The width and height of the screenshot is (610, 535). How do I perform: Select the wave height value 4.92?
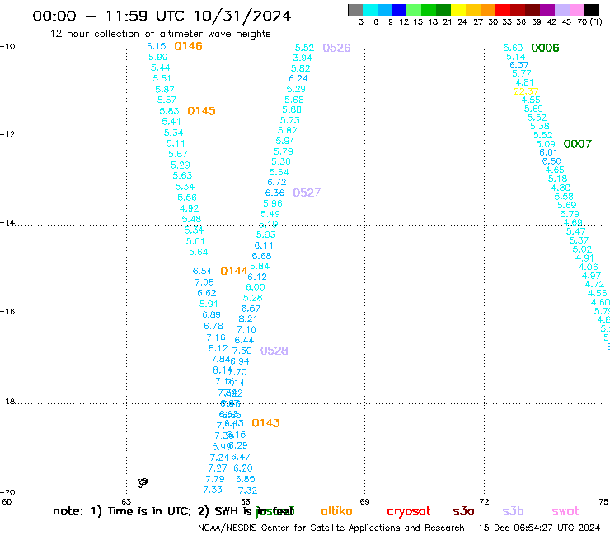(189, 208)
